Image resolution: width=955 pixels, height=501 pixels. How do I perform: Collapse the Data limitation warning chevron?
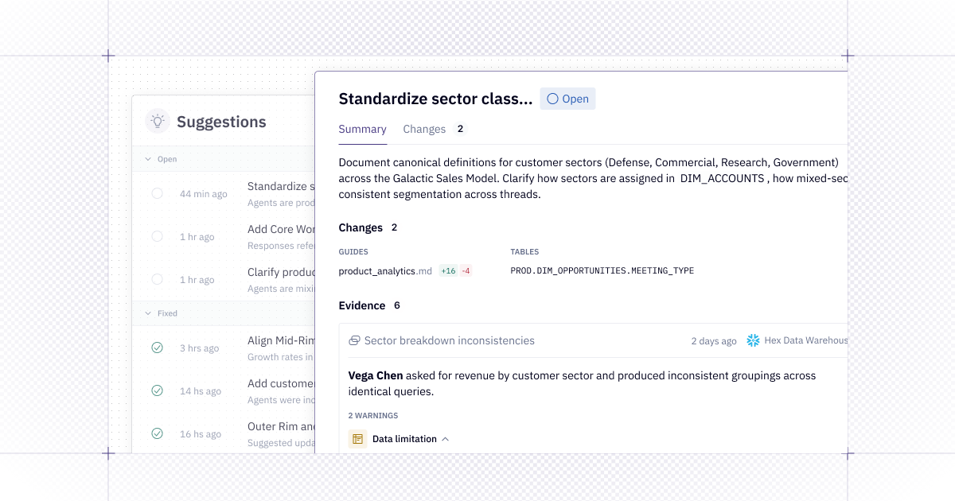pos(445,439)
